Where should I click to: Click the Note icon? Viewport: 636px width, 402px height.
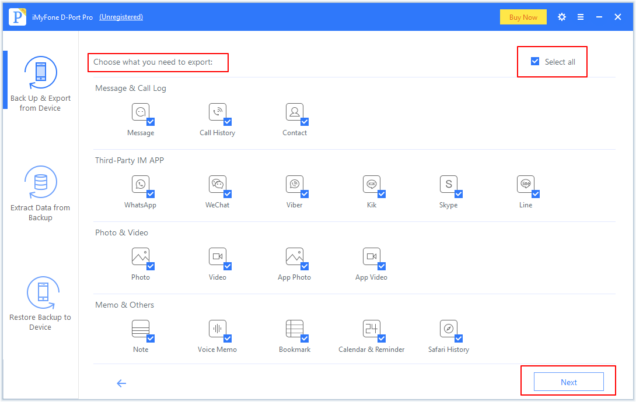click(x=141, y=329)
